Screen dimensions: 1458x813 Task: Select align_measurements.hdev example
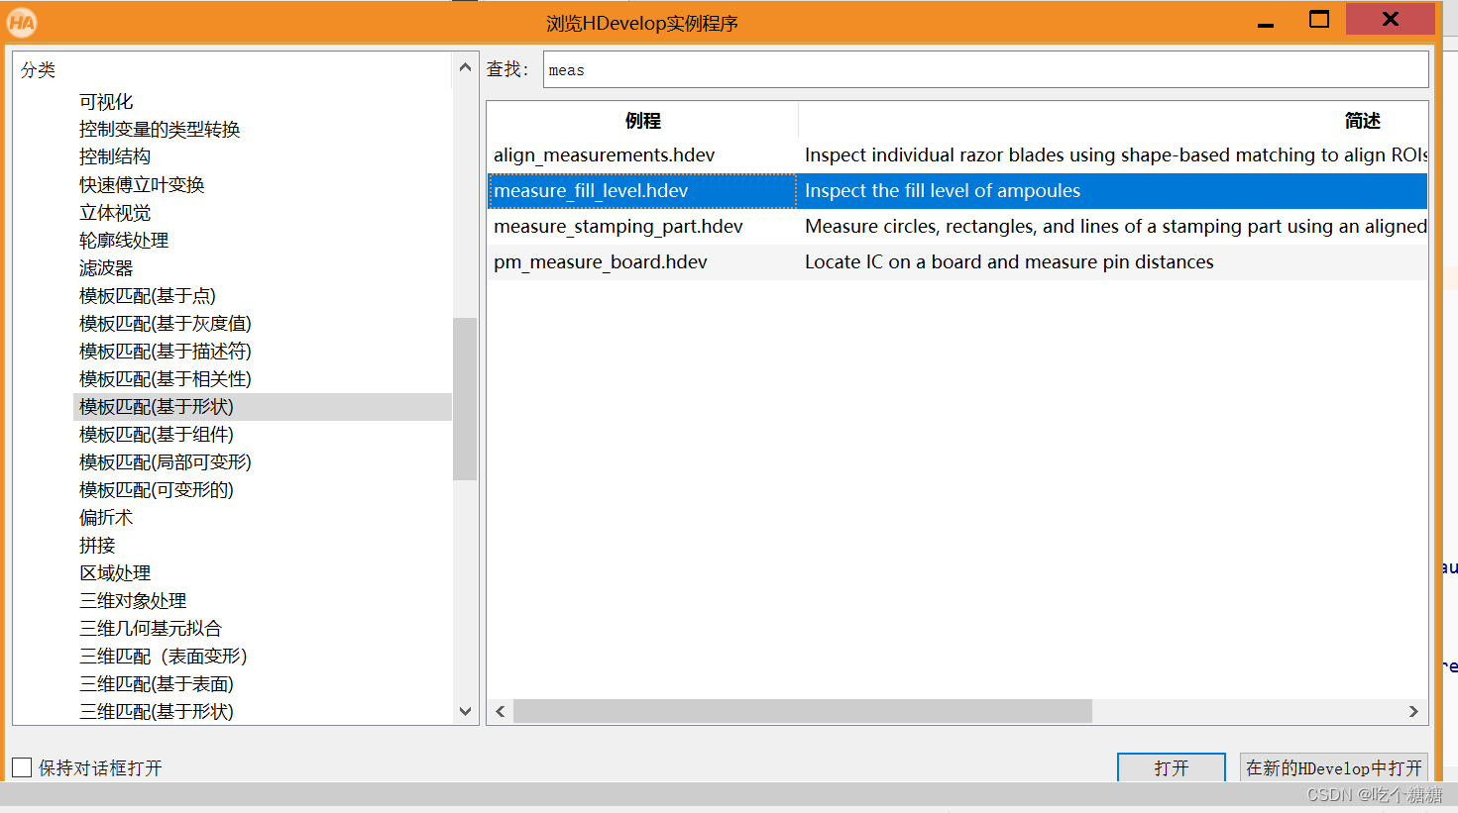pyautogui.click(x=604, y=154)
